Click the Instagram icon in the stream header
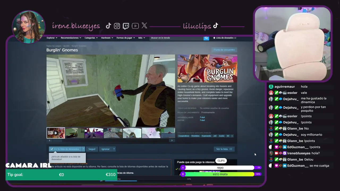340x191 pixels. click(x=117, y=26)
